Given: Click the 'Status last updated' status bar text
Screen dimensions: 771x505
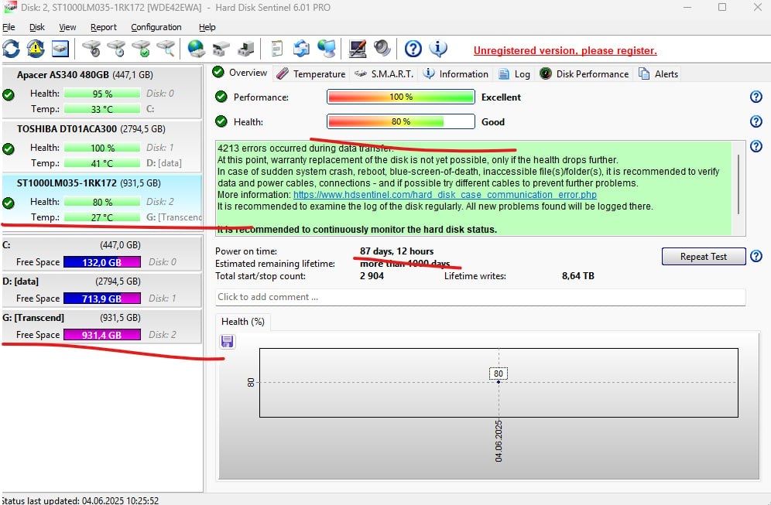Looking at the screenshot, I should [81, 500].
